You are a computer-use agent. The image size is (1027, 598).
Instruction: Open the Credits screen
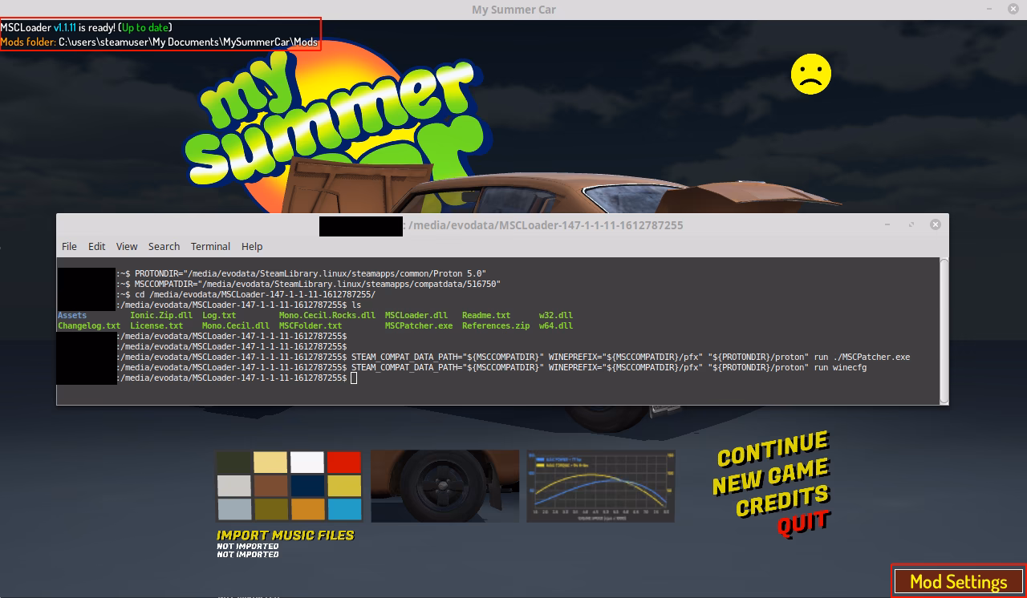tap(782, 502)
